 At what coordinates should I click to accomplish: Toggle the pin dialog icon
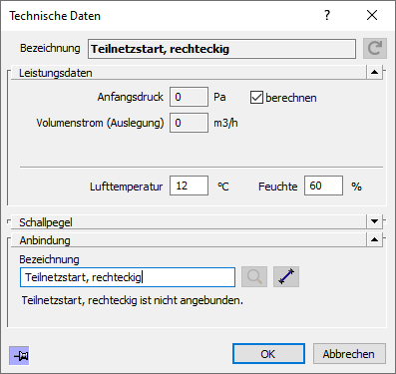[19, 356]
